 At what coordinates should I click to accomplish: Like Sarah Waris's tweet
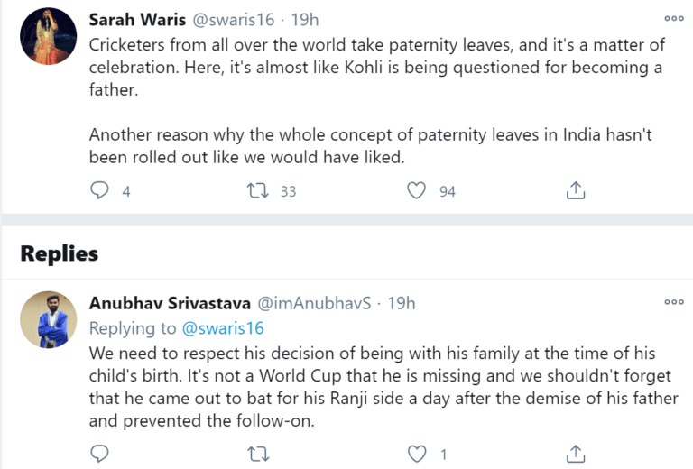(x=416, y=190)
